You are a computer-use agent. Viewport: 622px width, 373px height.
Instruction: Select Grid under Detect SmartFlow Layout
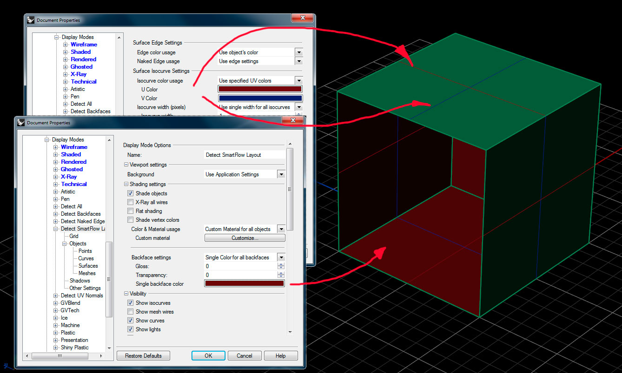point(74,236)
